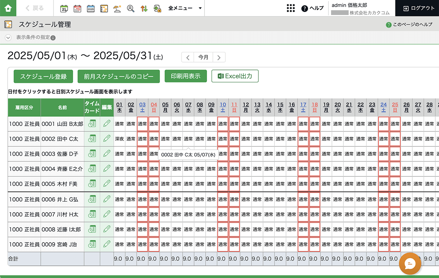Open time card for 0001 山田 B太郎
This screenshot has width=439, height=278.
tap(92, 124)
